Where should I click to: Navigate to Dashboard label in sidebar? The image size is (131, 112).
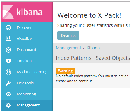coord(26,50)
